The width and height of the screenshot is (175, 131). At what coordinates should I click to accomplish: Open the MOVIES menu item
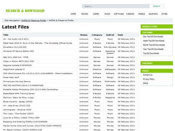[85, 14]
